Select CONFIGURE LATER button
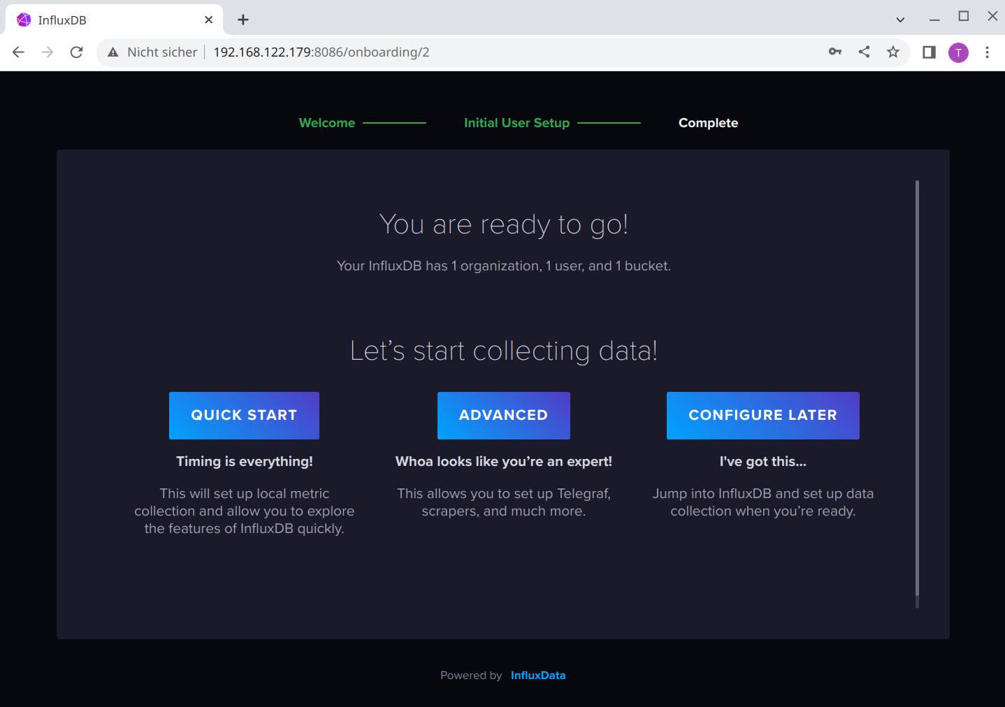 pyautogui.click(x=763, y=416)
